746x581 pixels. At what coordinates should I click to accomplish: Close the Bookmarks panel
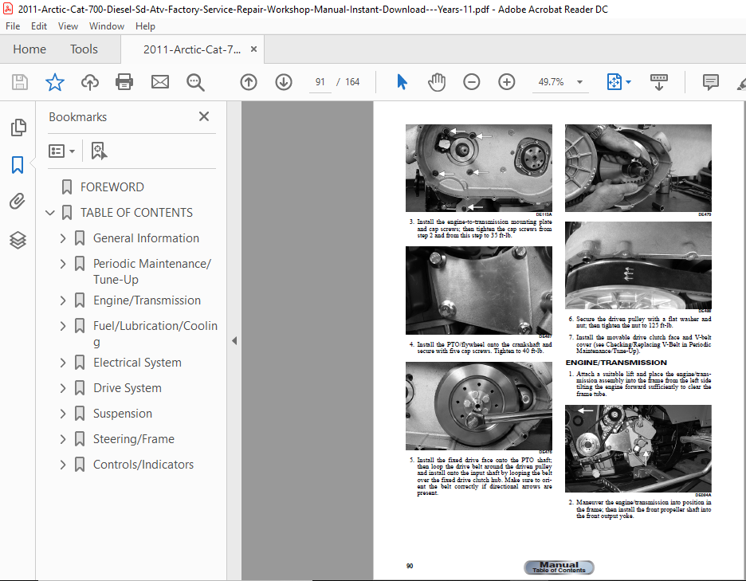pyautogui.click(x=204, y=116)
